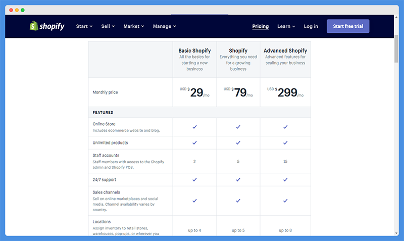The height and width of the screenshot is (241, 404).
Task: Click locations value up to 4
Action: (x=194, y=230)
